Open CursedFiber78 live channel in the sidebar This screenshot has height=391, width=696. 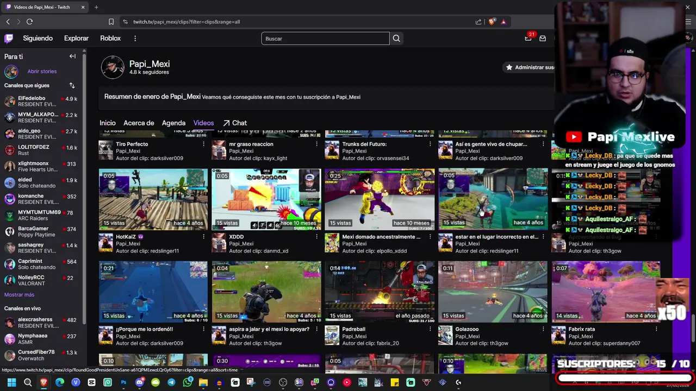click(x=41, y=355)
